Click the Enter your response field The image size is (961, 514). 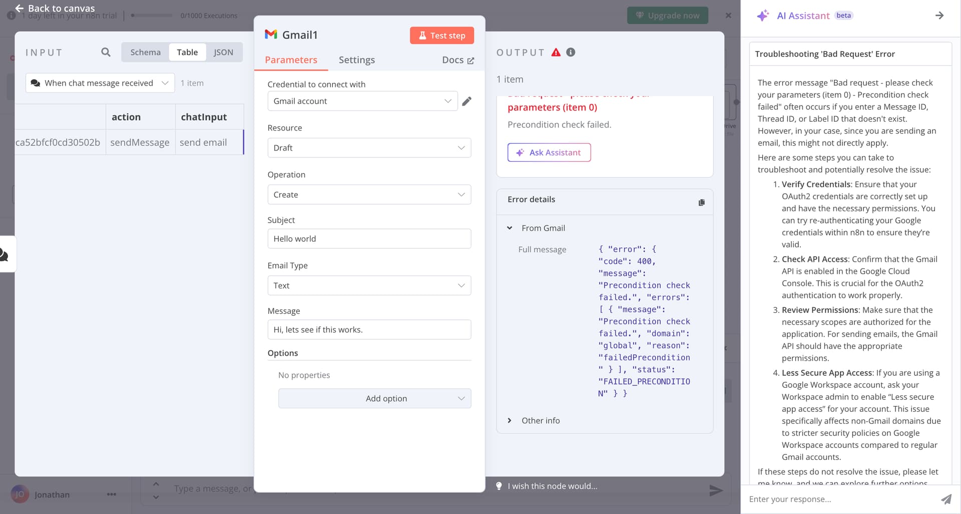(x=841, y=499)
